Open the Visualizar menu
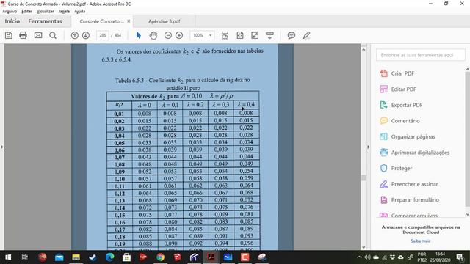This screenshot has width=470, height=264. [x=45, y=12]
